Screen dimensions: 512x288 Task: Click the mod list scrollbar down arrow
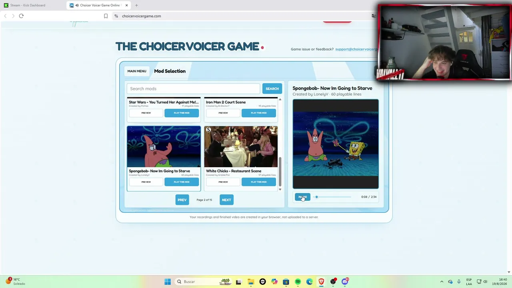pos(280,190)
